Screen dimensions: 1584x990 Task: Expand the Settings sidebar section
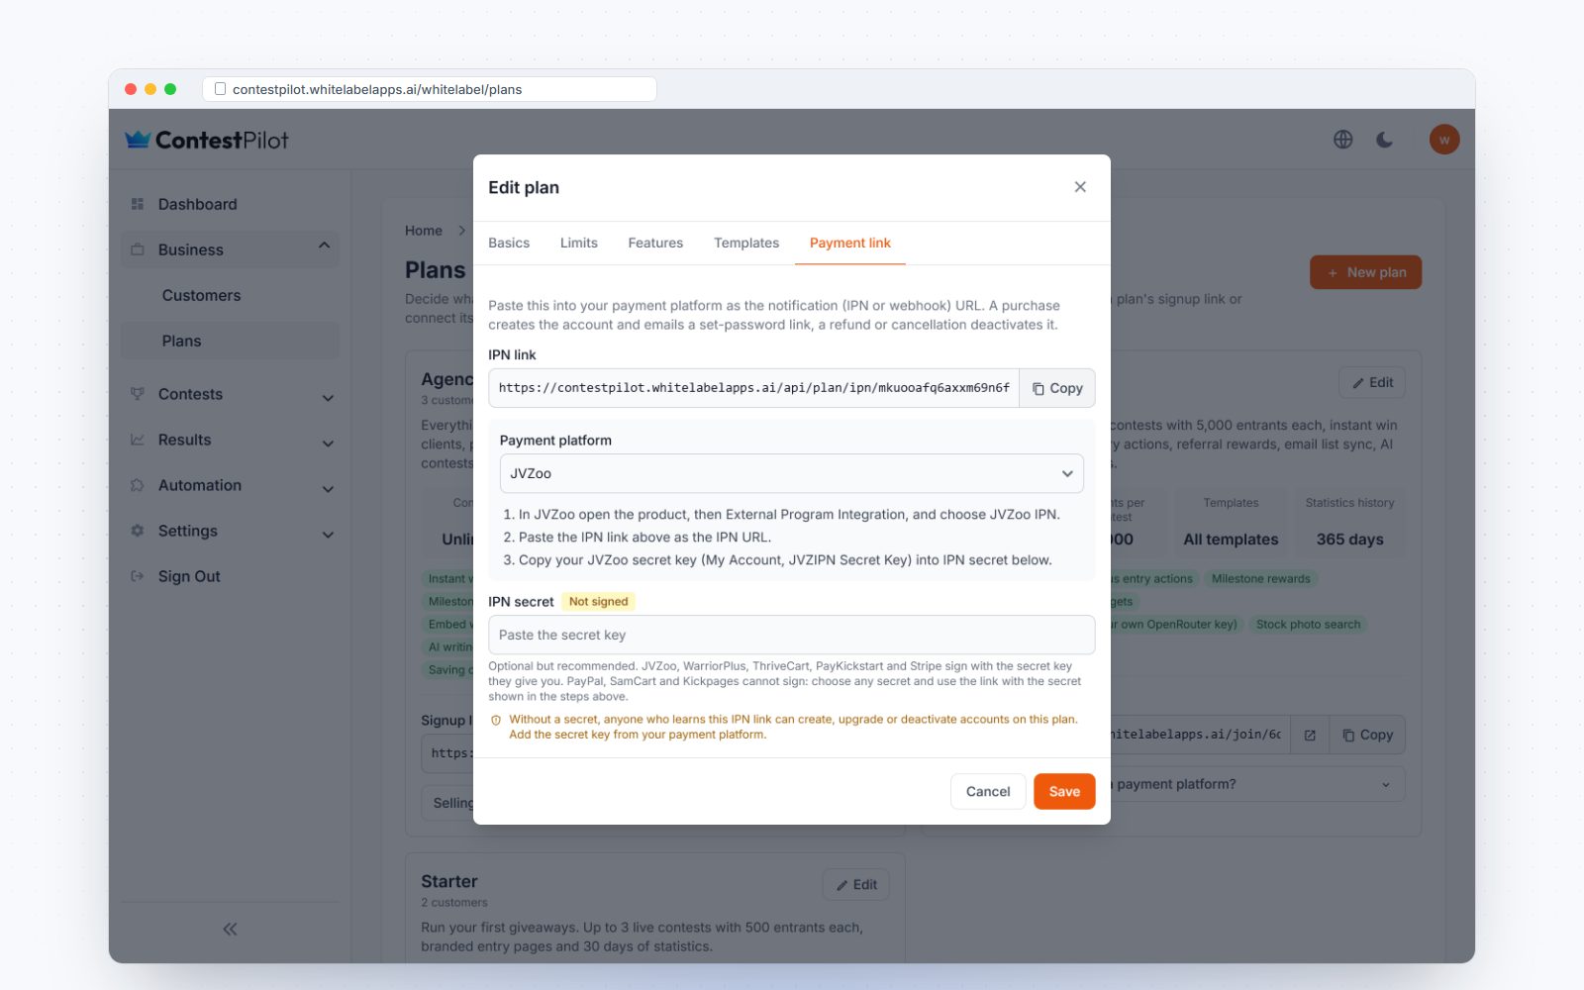coord(230,531)
